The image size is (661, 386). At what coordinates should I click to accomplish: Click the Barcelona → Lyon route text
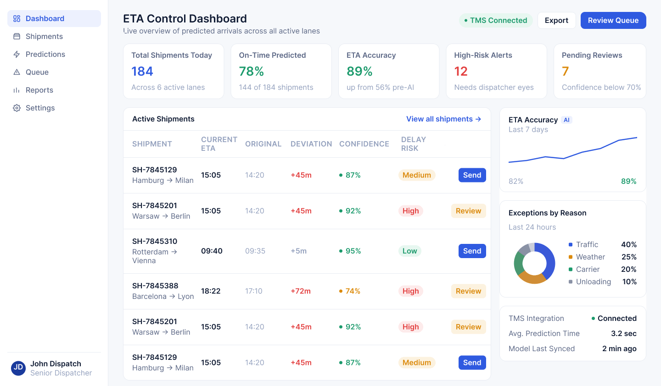[x=163, y=297]
